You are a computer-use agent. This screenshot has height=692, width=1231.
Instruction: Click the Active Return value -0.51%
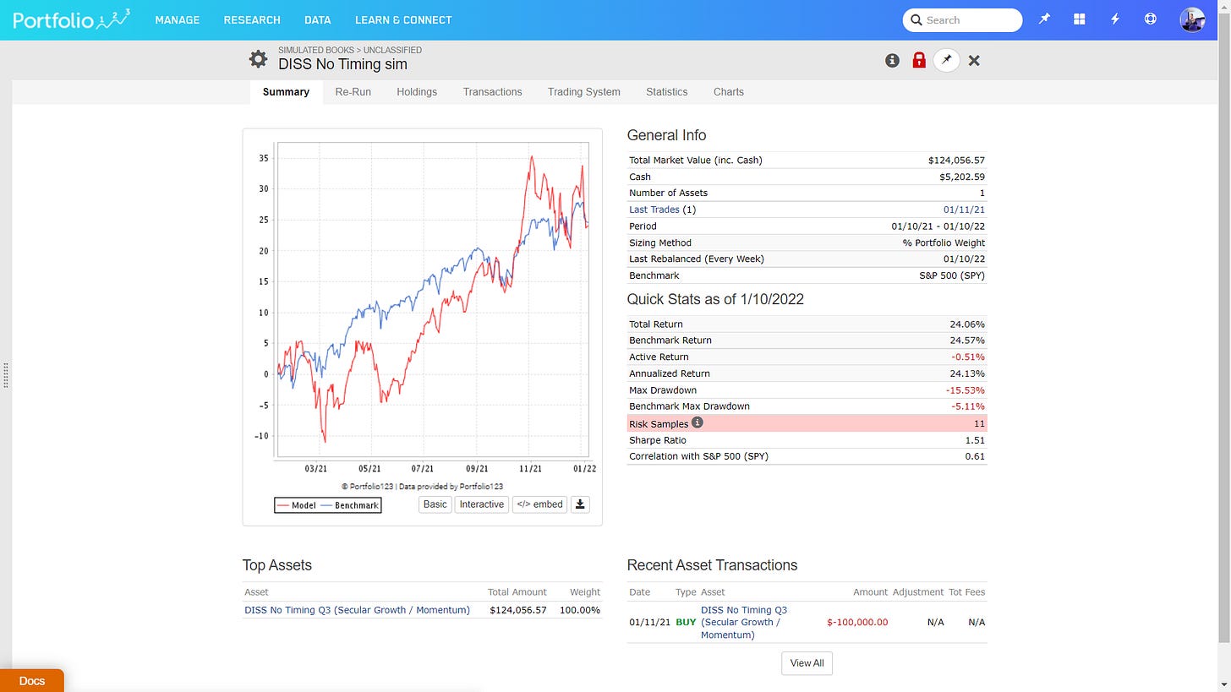point(968,357)
